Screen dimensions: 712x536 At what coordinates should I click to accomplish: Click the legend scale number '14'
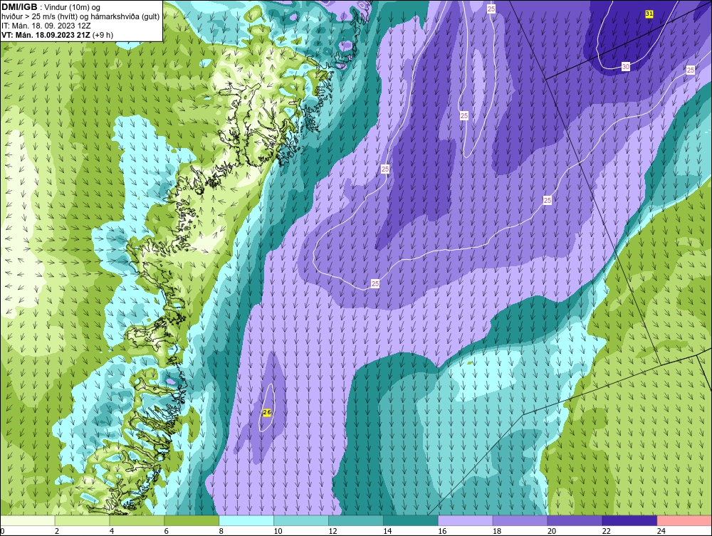(387, 531)
